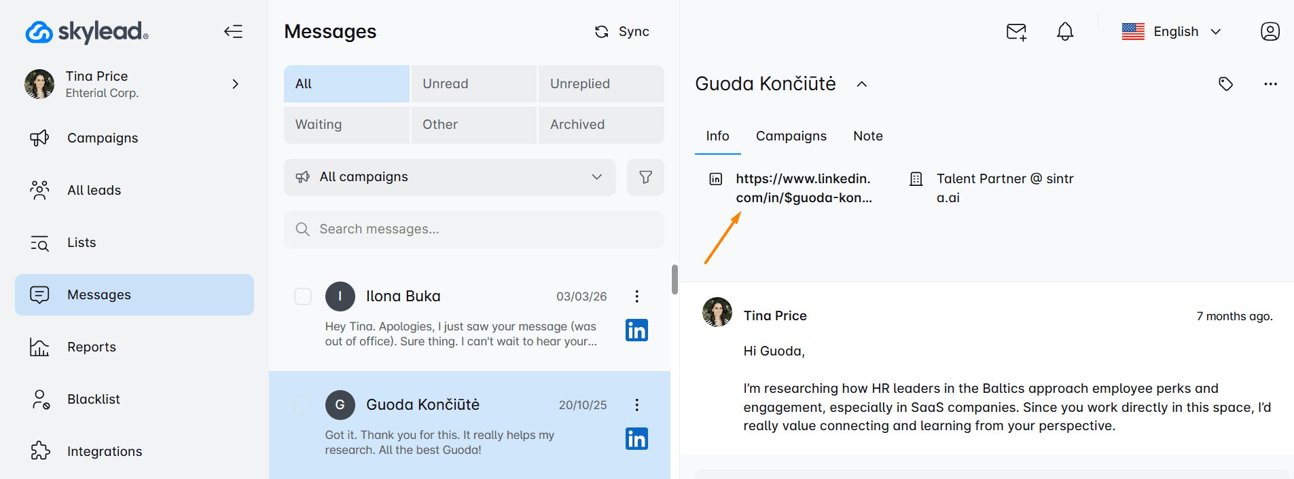Open All leads in the sidebar
The height and width of the screenshot is (479, 1294).
[134, 190]
